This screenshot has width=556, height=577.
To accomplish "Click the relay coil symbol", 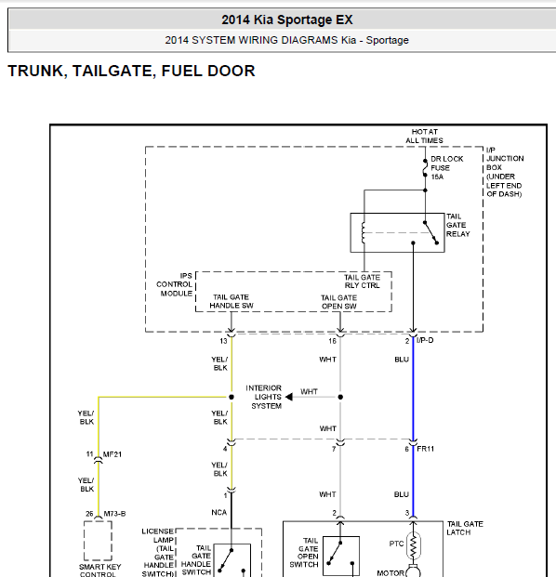I will point(364,232).
